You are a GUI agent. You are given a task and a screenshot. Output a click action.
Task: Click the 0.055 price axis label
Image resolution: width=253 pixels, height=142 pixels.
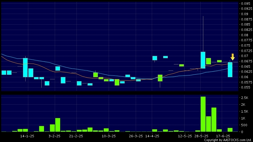click(x=246, y=87)
